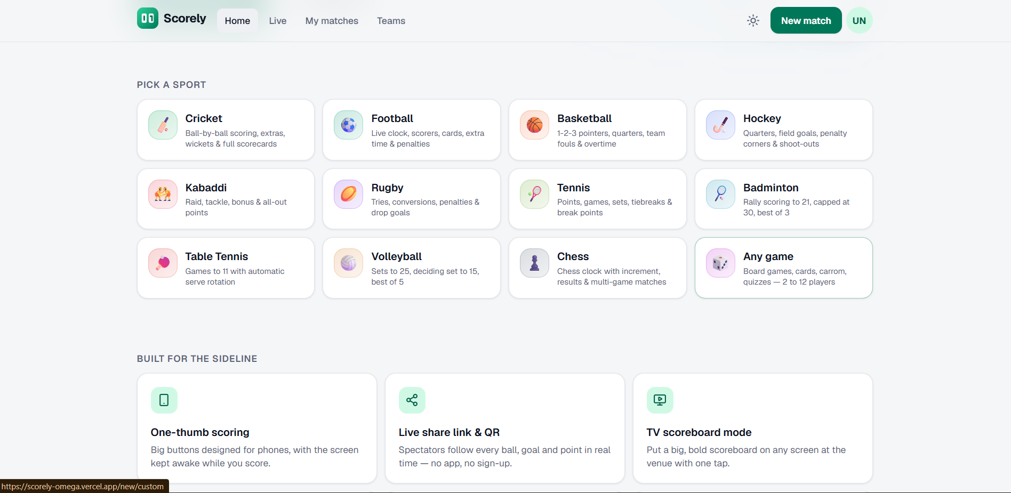Click the 'BUILT FOR THE SIDELINE' heading
This screenshot has height=493, width=1011.
click(x=197, y=359)
